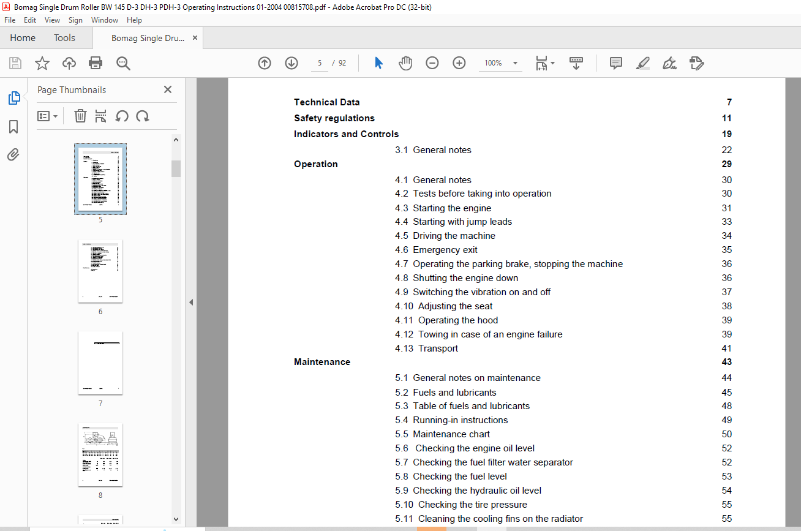
Task: Click the upload to cloud icon
Action: (x=69, y=63)
